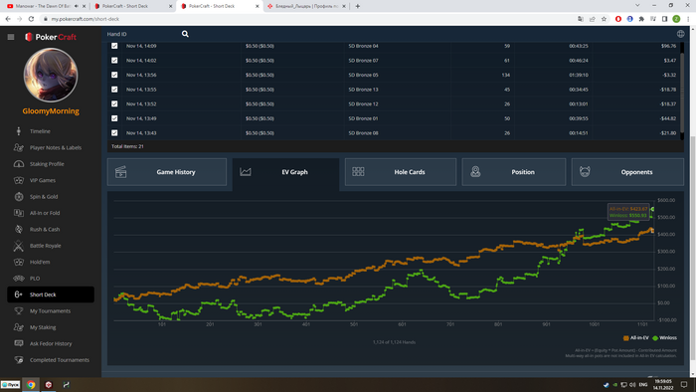The image size is (696, 392).
Task: Open All-In or Fold section
Action: tap(45, 213)
